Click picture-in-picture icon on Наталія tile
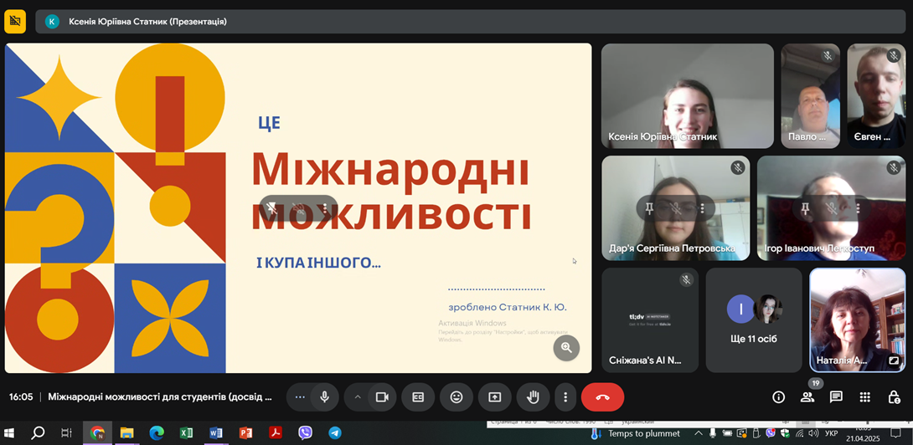Screen dimensions: 913x445 coord(894,361)
